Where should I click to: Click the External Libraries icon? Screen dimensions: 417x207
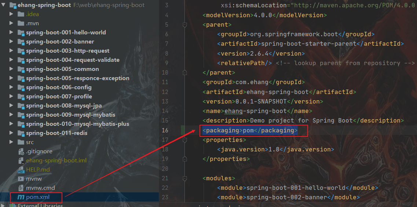click(12, 206)
